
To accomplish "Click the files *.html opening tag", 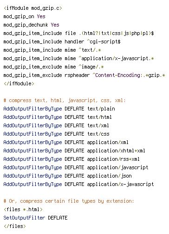I will pyautogui.click(x=23, y=209).
